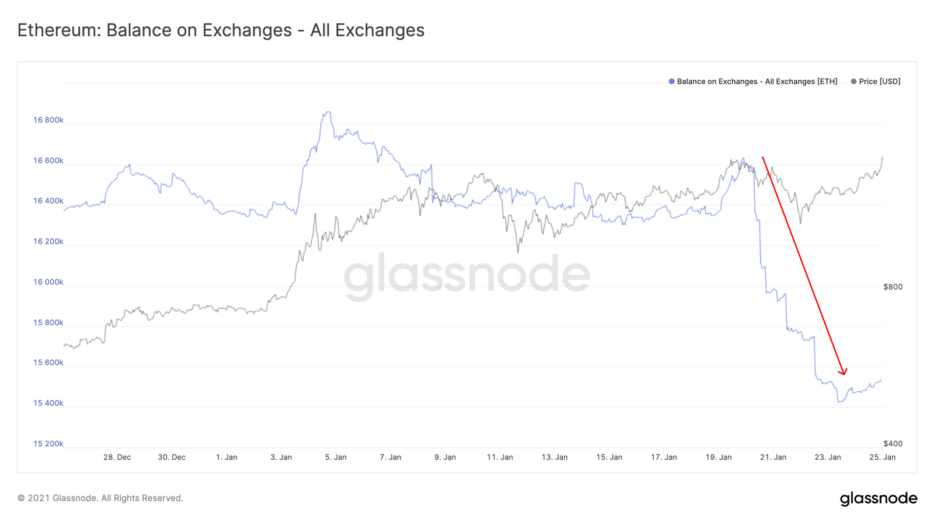This screenshot has width=934, height=524.
Task: Click the red arrow head annotation
Action: pyautogui.click(x=842, y=371)
